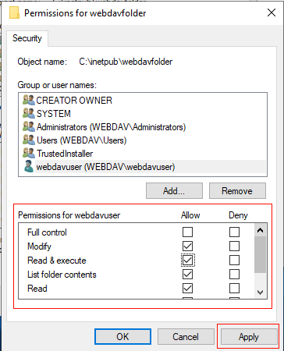Screen dimensions: 284x351
Task: Uncheck Allow for Modify permission
Action: (x=187, y=246)
